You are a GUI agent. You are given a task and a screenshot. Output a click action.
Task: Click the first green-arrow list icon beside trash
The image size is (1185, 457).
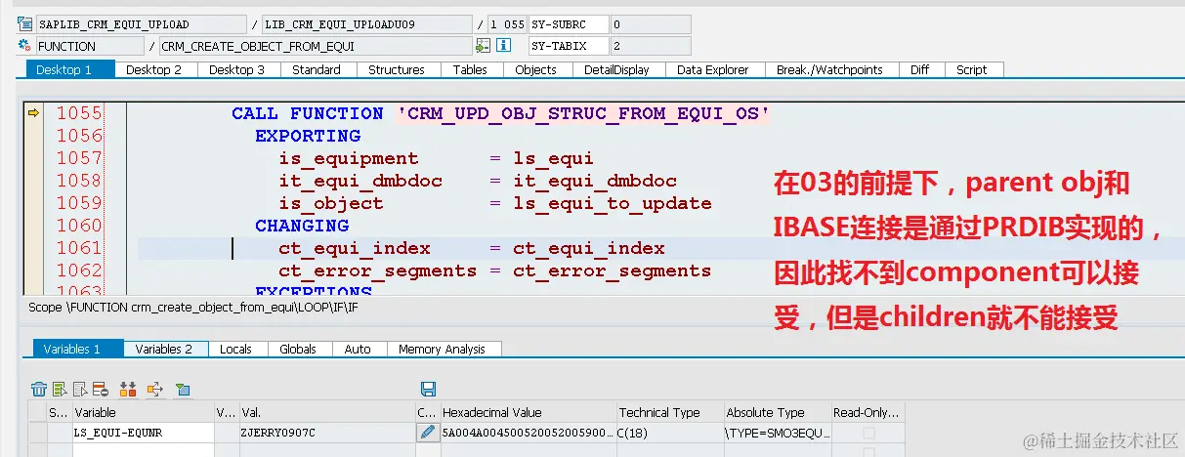click(x=60, y=389)
